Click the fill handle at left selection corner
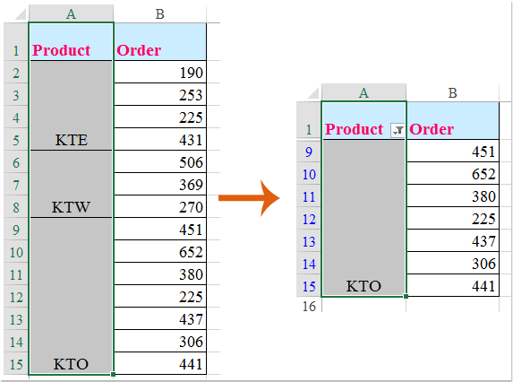The height and width of the screenshot is (382, 513). point(113,374)
